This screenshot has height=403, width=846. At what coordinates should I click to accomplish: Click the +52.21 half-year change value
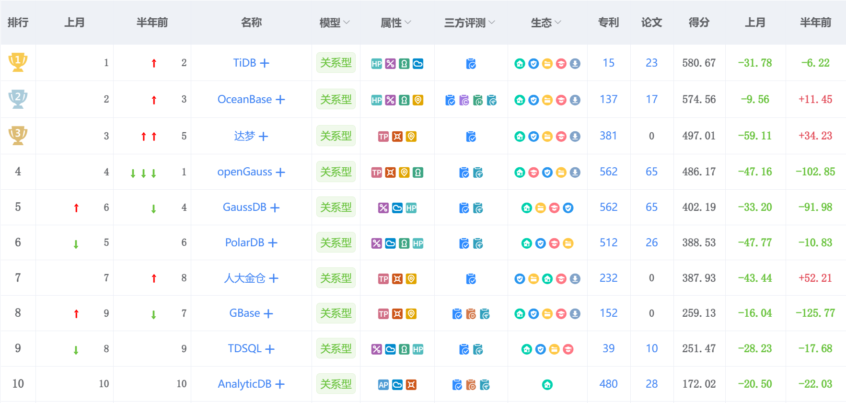(x=815, y=278)
